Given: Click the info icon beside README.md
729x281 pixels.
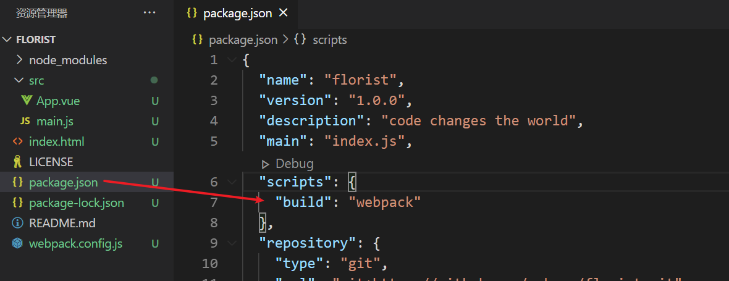Looking at the screenshot, I should (x=18, y=224).
